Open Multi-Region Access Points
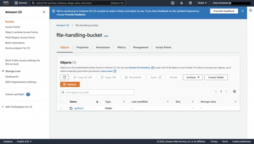The height and width of the screenshot is (144, 254). (x=20, y=37)
